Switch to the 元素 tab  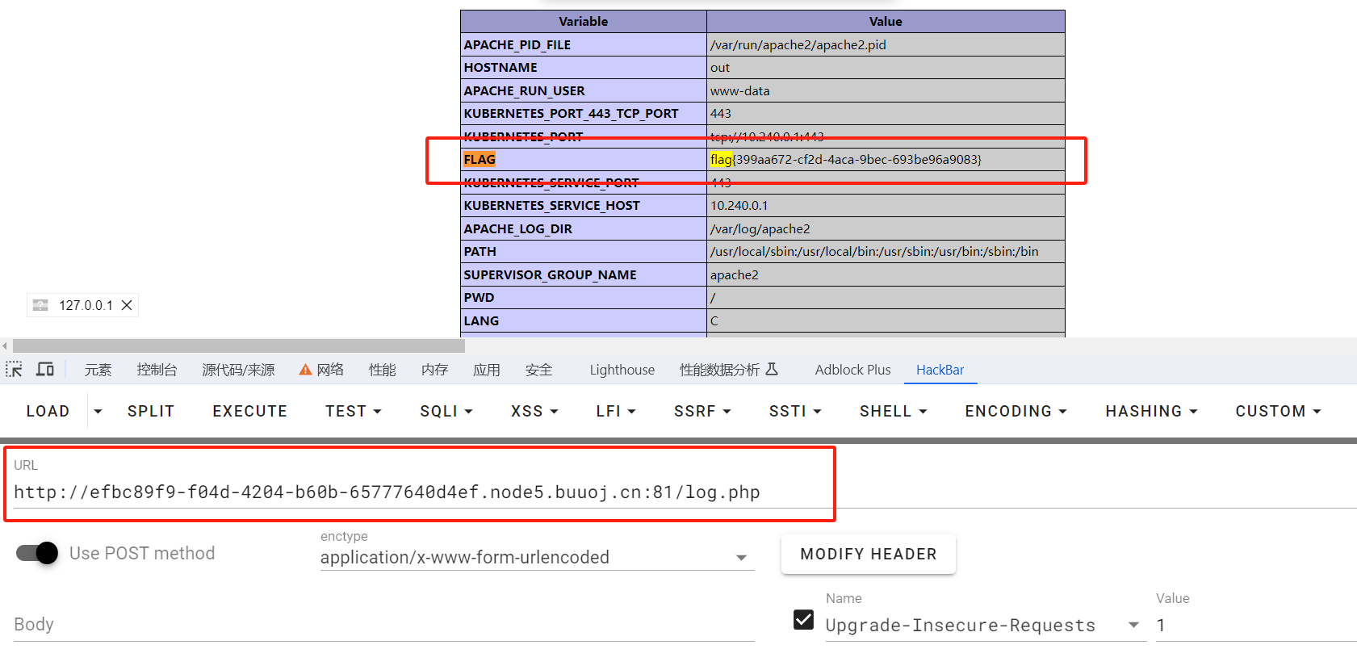[x=98, y=370]
